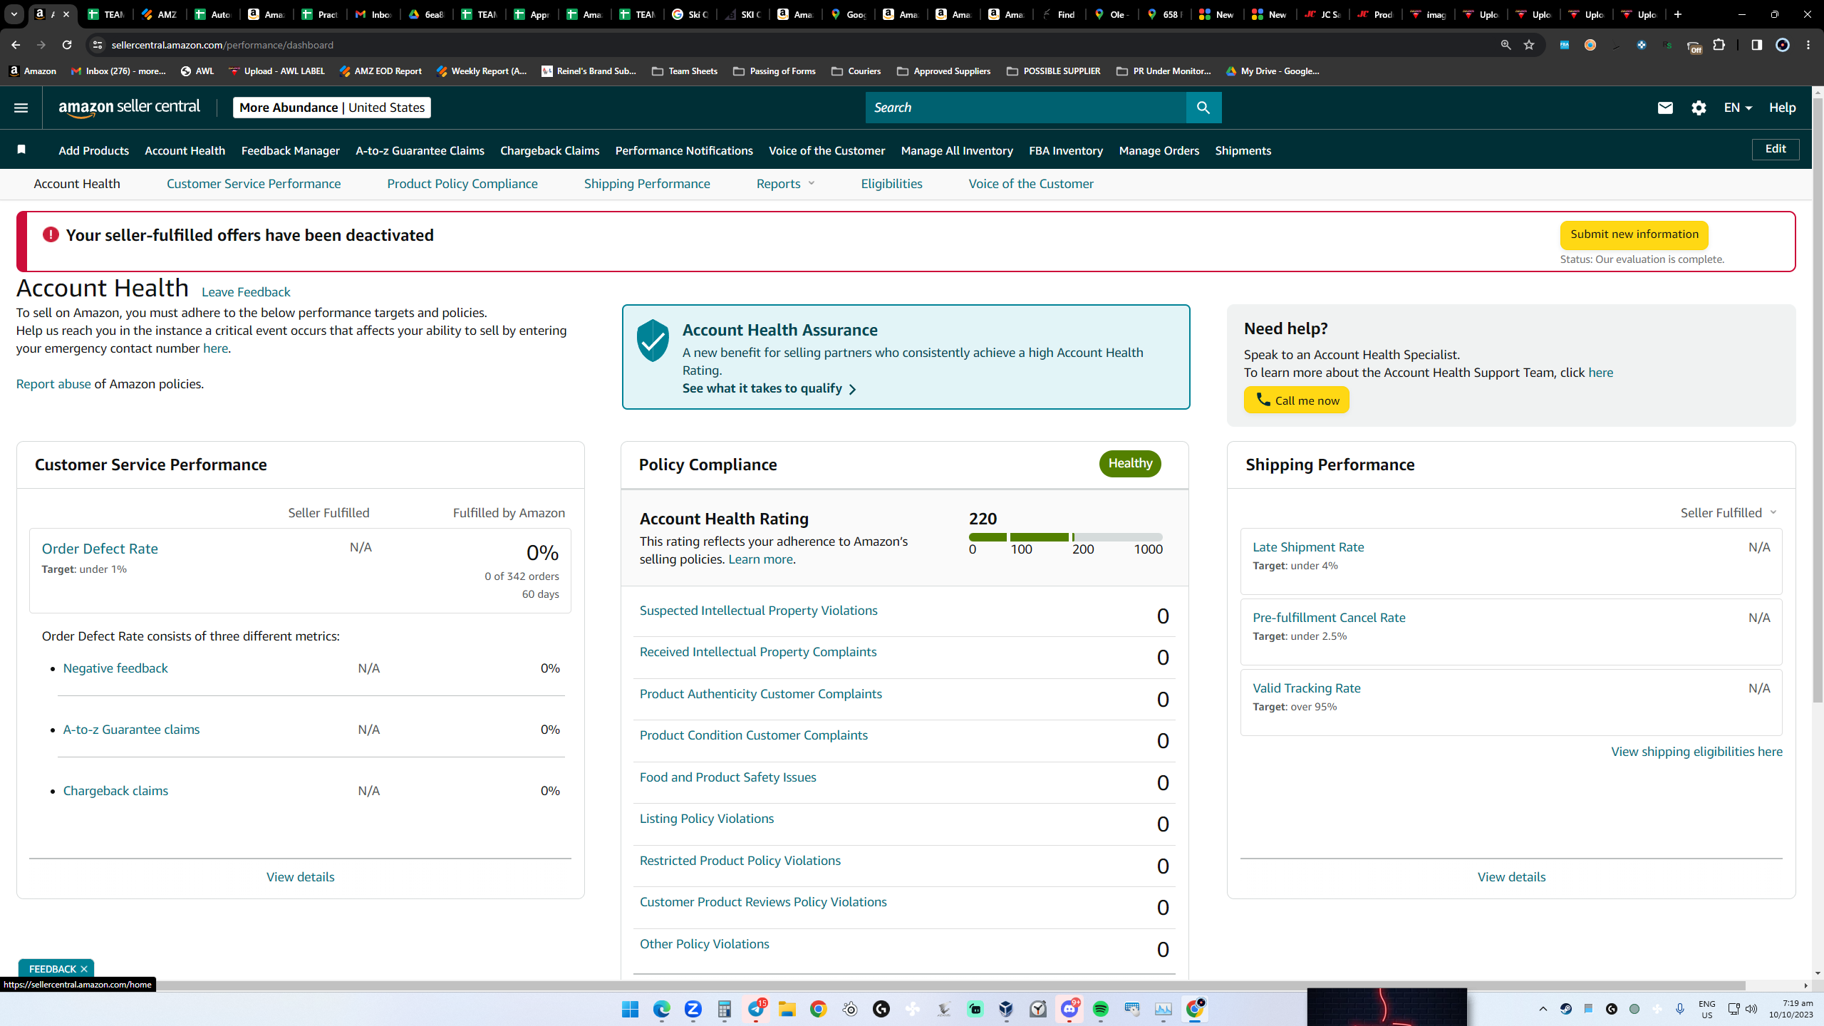Open See what it takes to qualify
1824x1026 pixels.
[769, 388]
